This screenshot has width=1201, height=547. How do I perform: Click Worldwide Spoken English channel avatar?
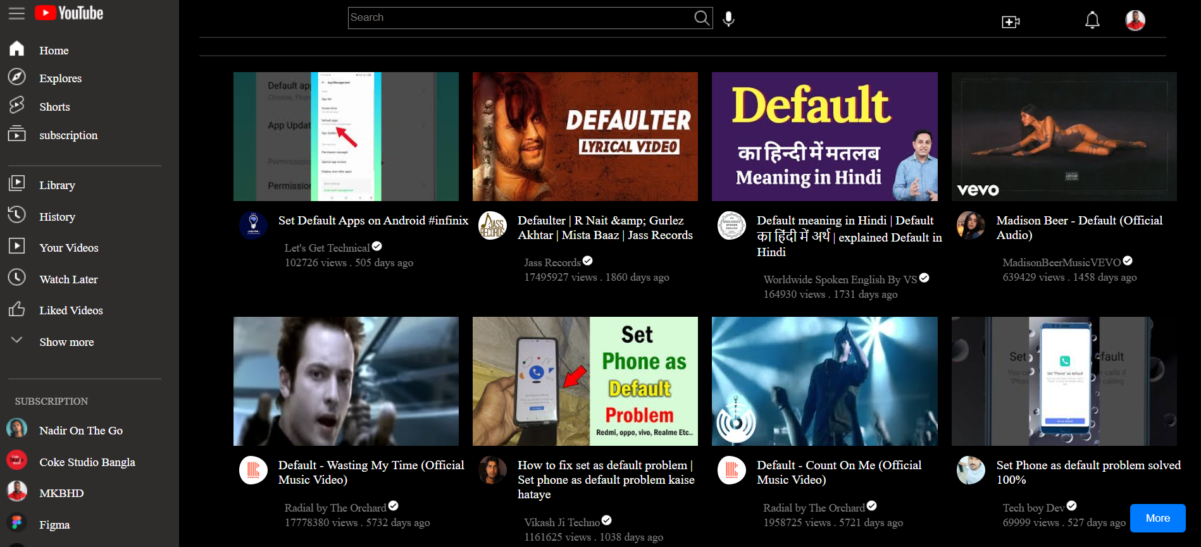tap(731, 225)
